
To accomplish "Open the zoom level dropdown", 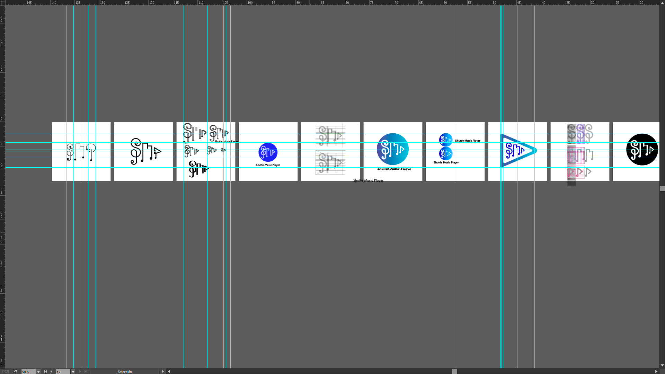I will (x=38, y=372).
